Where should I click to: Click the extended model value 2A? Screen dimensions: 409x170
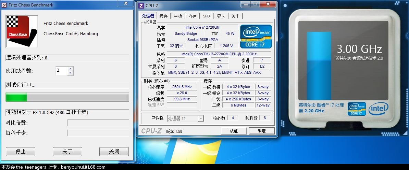(219, 66)
